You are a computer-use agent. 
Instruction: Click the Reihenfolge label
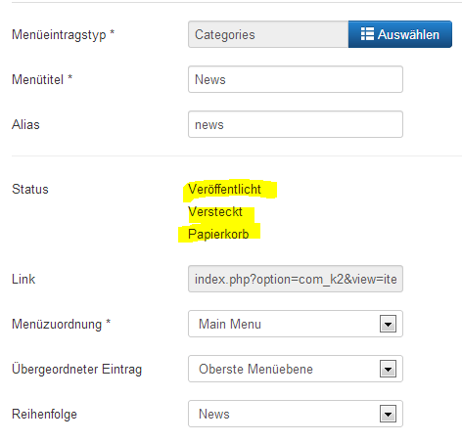[44, 414]
